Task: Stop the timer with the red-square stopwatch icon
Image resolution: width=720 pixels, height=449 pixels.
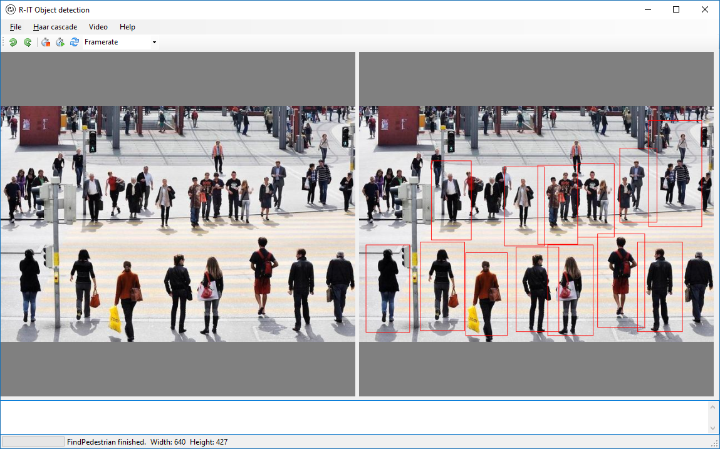Action: tap(46, 42)
